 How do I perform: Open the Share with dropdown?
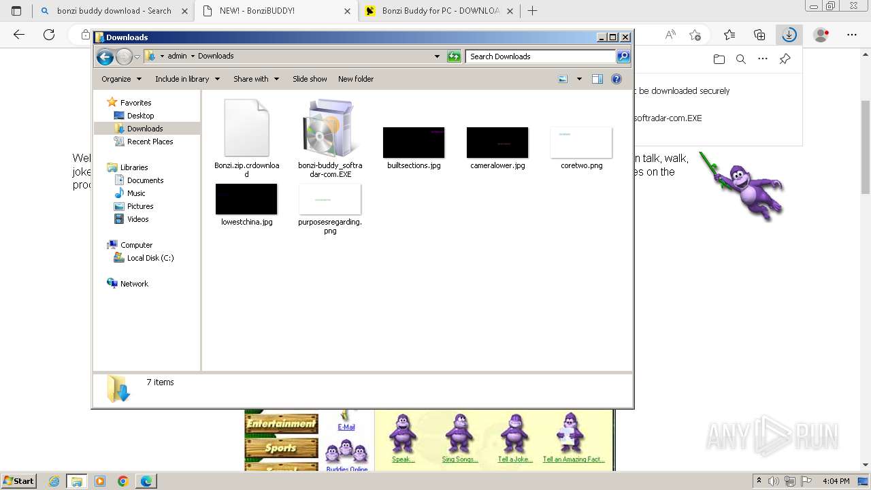257,79
